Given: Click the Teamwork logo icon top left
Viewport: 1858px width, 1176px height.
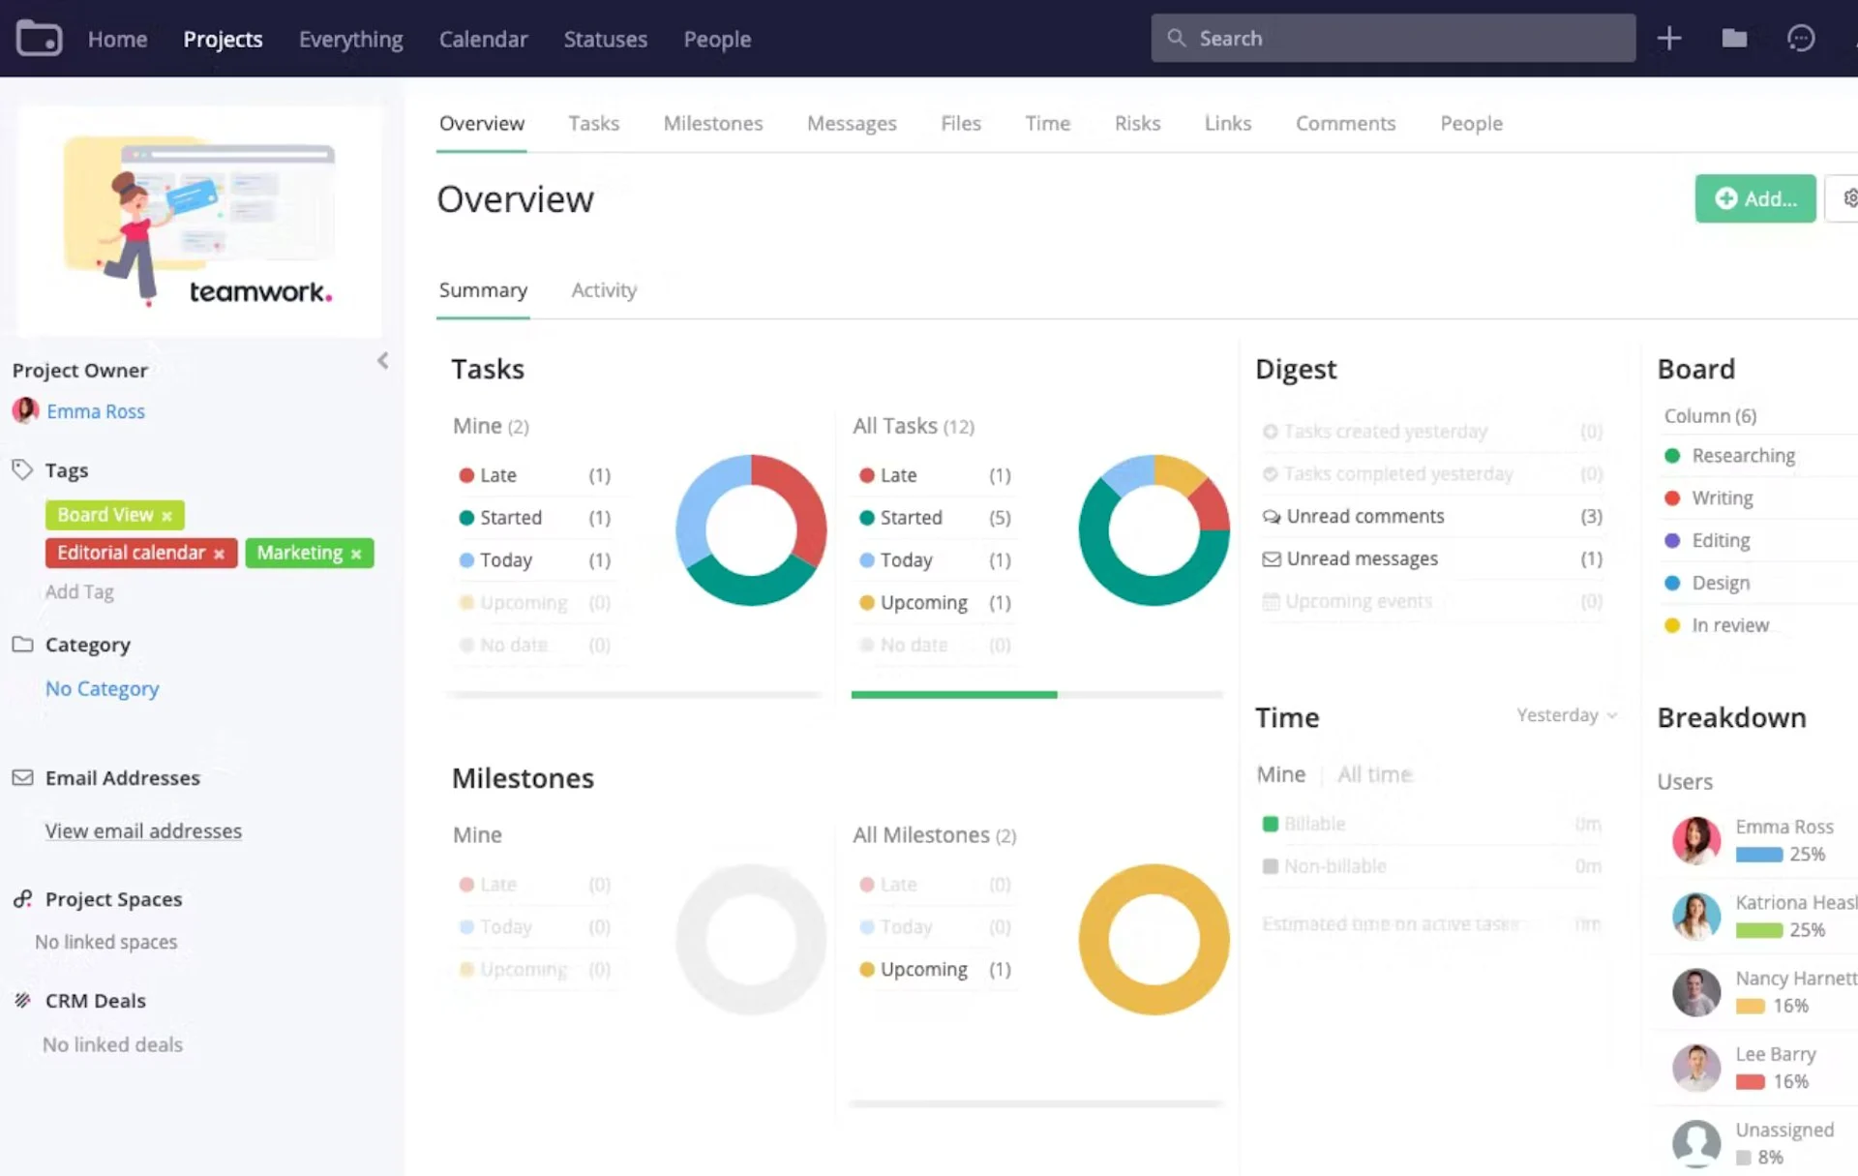Looking at the screenshot, I should coord(39,37).
